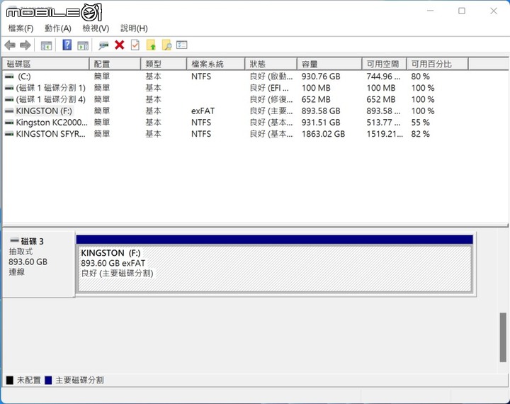Click the drive icon beside KINGSTON (F:)
The height and width of the screenshot is (404, 510).
click(x=9, y=111)
